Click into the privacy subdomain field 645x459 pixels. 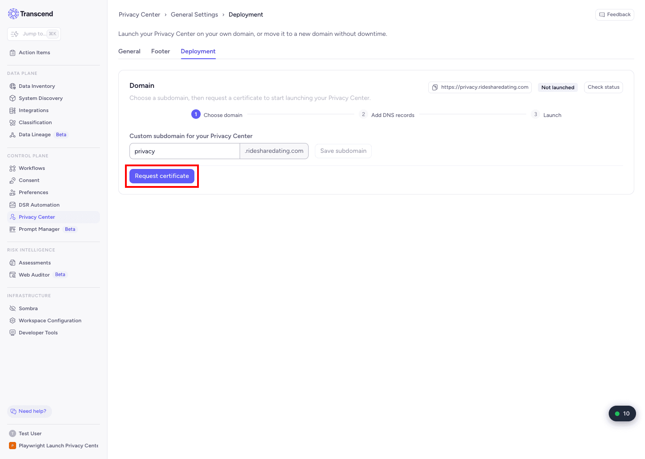point(185,151)
